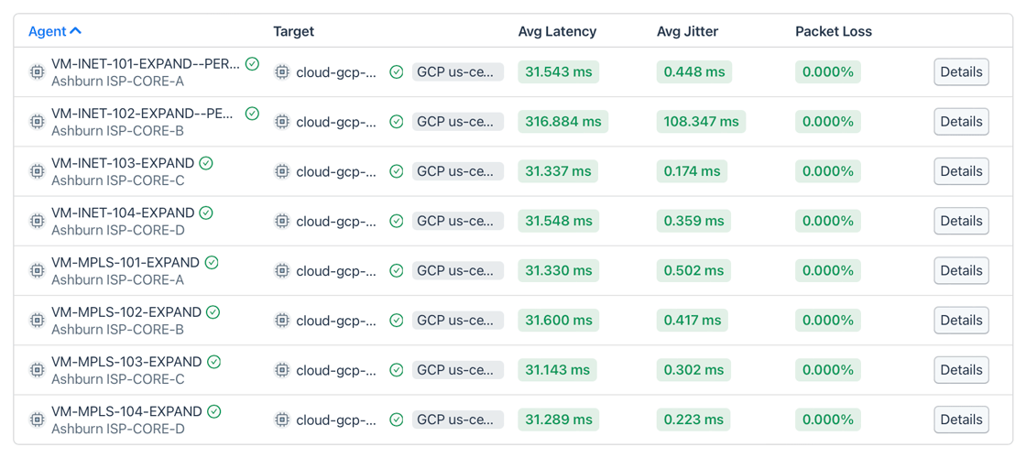Click green status check next to VM-INET-104-EXPAND
The image size is (1026, 458).
tap(206, 213)
